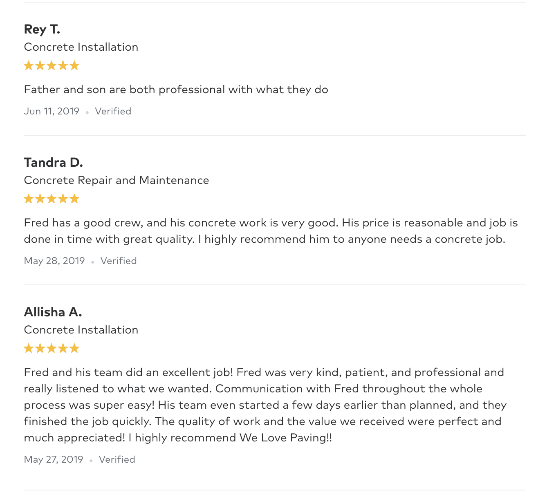Click the Concrete Repair and Maintenance label
556x497 pixels.
click(117, 180)
